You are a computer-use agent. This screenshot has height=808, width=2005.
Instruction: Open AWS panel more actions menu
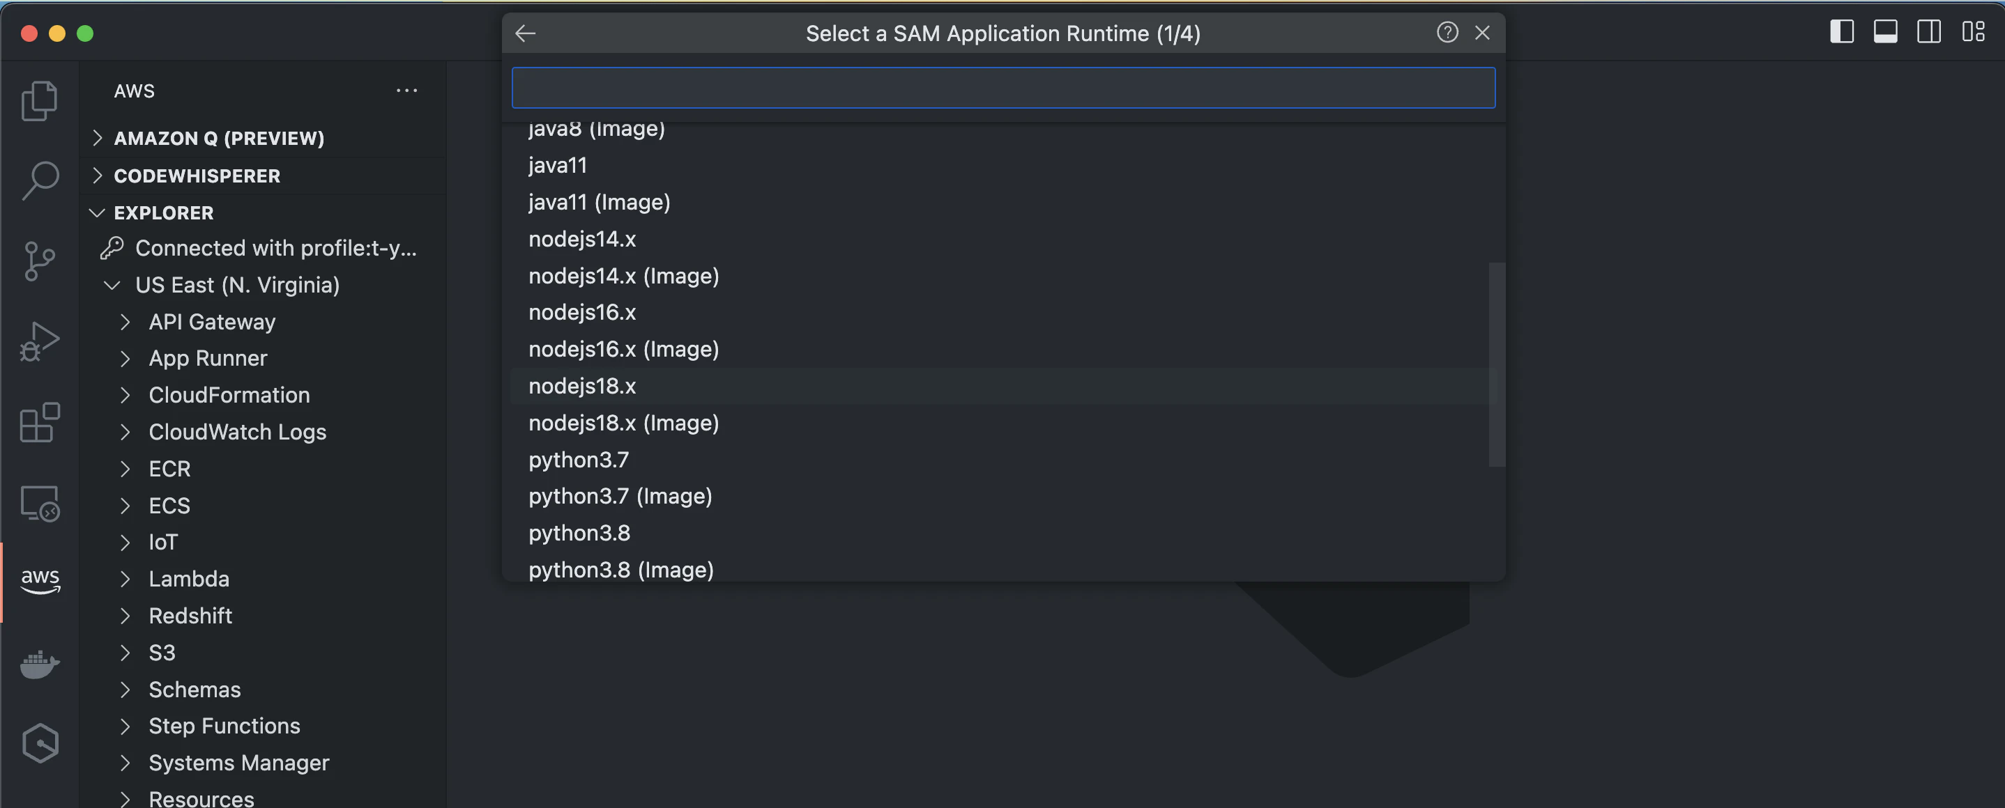(x=406, y=91)
